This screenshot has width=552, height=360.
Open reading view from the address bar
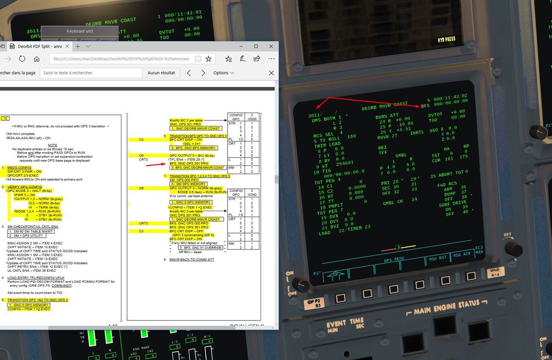point(198,58)
